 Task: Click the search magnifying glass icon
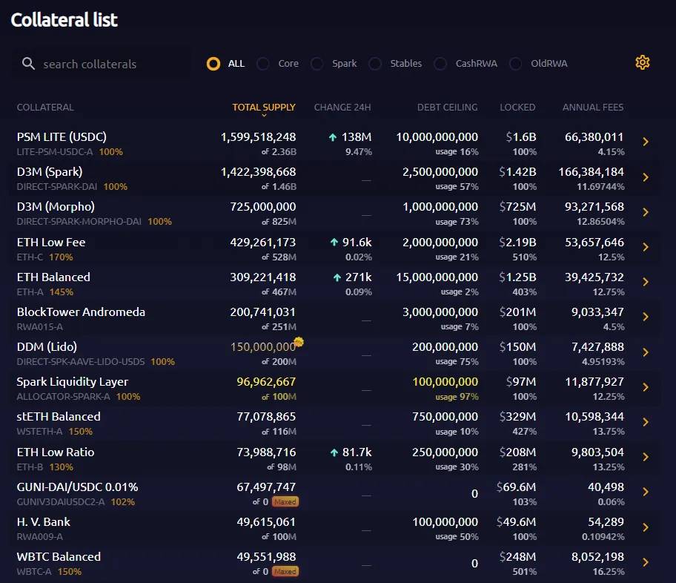(28, 64)
